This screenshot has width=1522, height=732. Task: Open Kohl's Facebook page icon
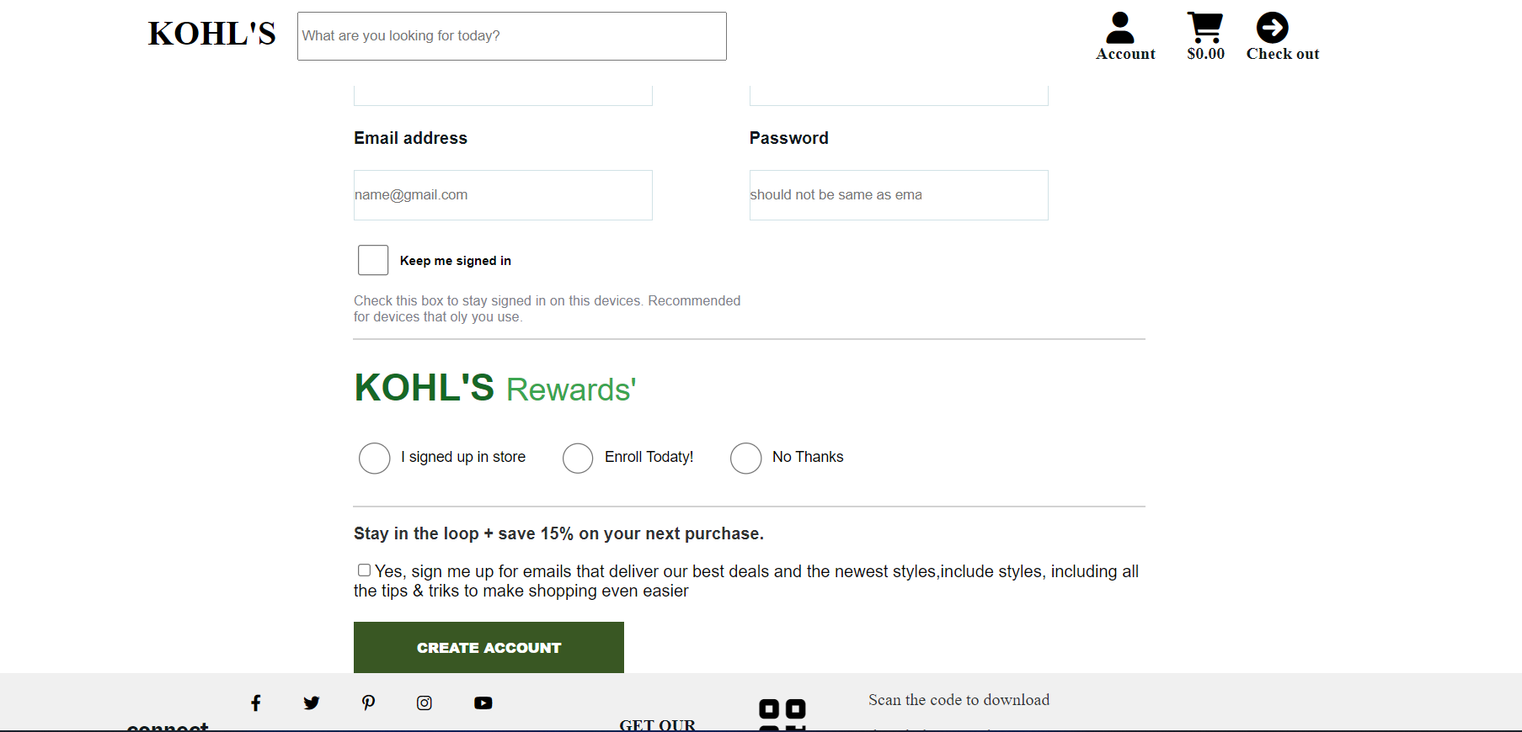coord(255,703)
